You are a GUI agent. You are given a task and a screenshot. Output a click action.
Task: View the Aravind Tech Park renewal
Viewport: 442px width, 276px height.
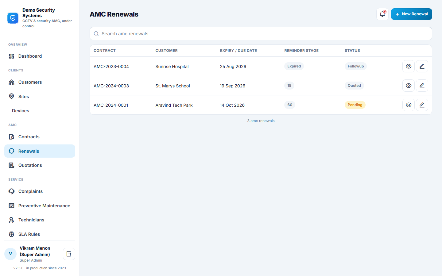409,105
